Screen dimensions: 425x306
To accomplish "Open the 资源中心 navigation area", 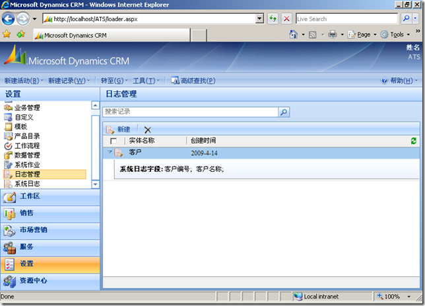I will click(50, 282).
